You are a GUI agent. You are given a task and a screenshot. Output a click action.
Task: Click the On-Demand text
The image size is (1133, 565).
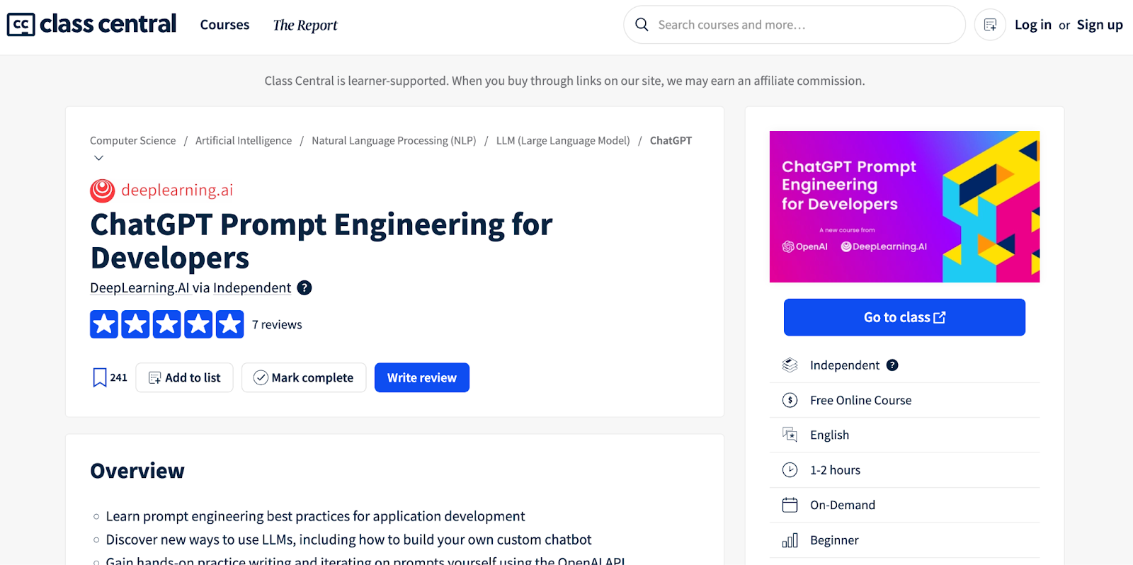point(843,505)
